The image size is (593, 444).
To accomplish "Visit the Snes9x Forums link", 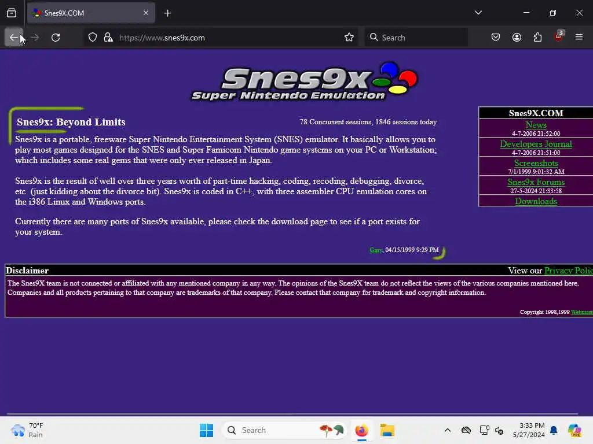I will pos(536,182).
